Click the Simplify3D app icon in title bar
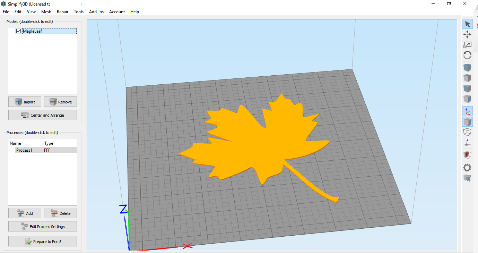The height and width of the screenshot is (253, 478). [x=4, y=4]
